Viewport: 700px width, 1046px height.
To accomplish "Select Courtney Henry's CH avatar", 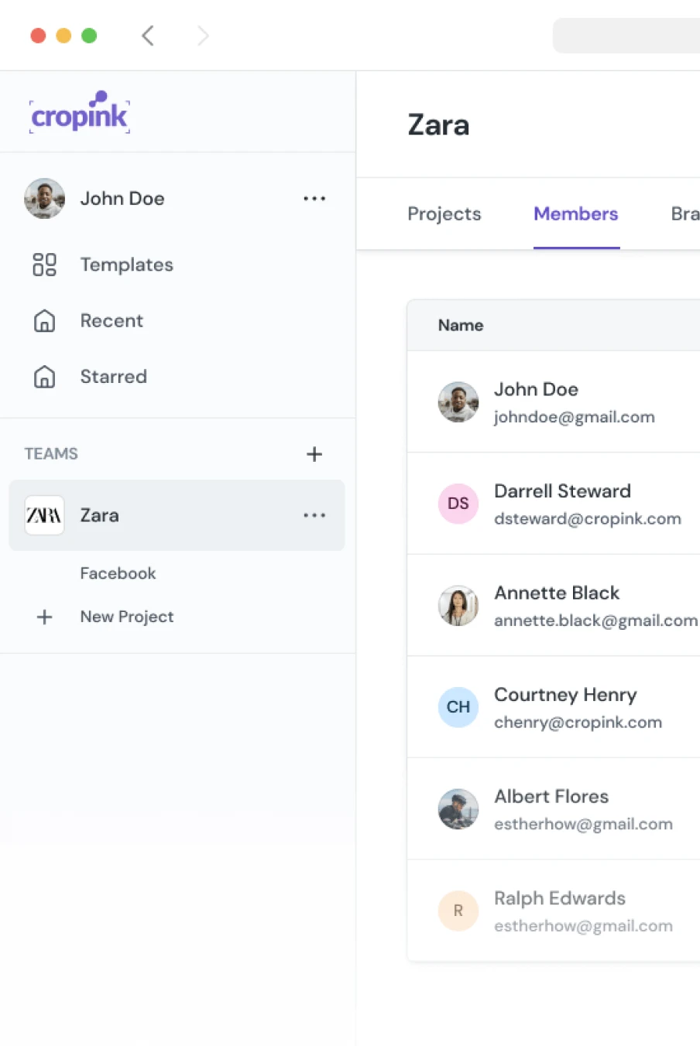I will click(458, 707).
